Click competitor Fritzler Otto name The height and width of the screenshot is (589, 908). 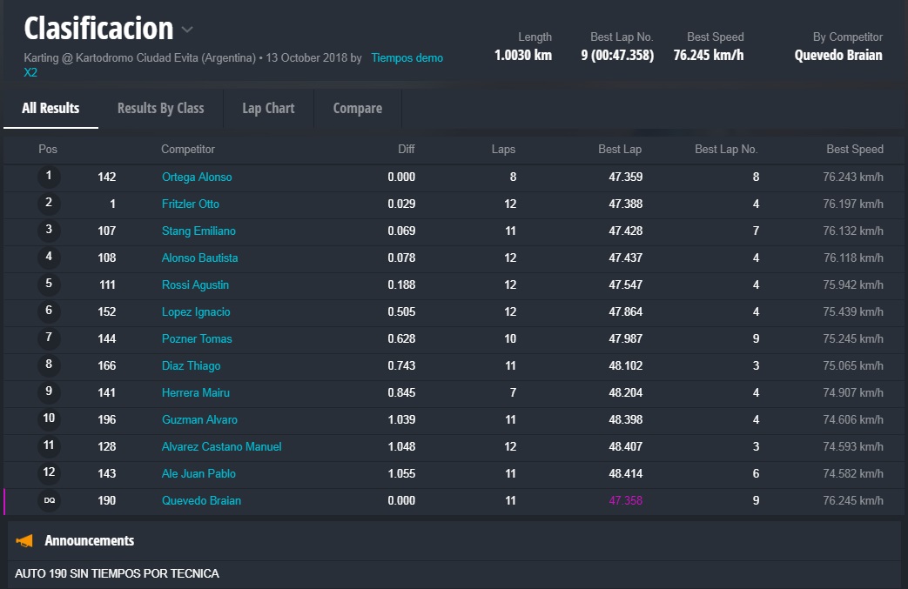(191, 204)
